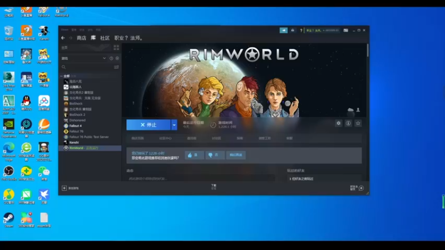445x250 pixels.
Task: Click the Steam back navigation arrow
Action: [63, 38]
